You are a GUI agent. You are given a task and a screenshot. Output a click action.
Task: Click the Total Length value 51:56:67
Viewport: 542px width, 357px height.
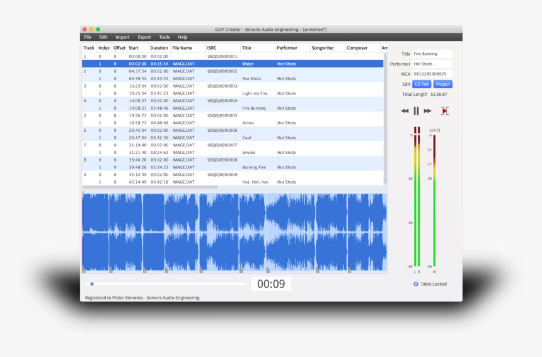pyautogui.click(x=439, y=95)
